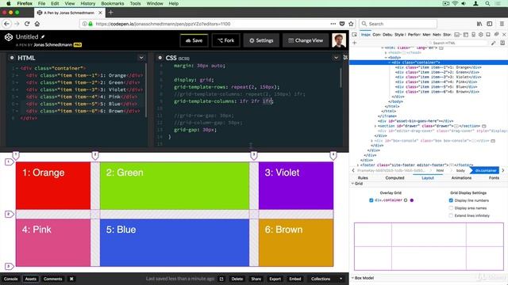Open the CSS editor settings gear

[x=160, y=58]
